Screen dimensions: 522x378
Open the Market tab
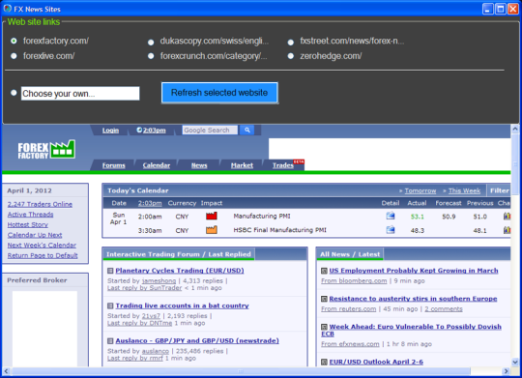tap(242, 165)
